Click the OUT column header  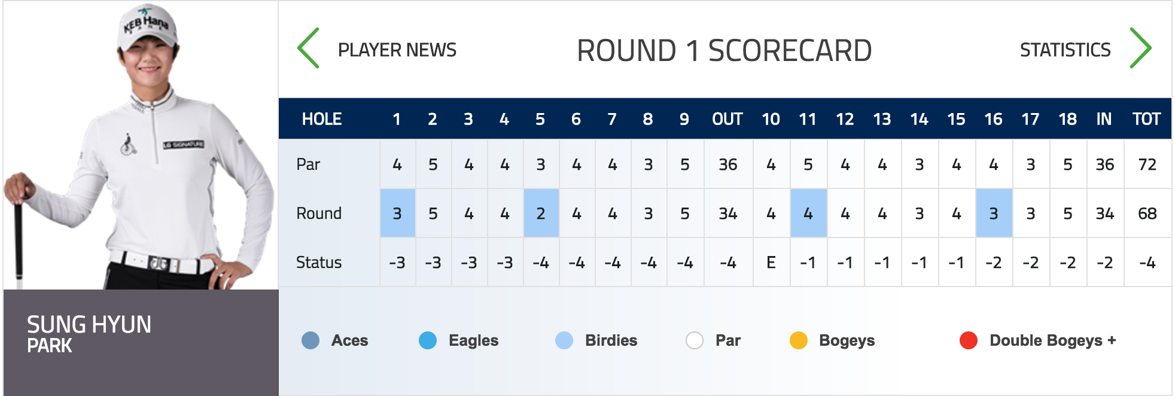point(727,119)
